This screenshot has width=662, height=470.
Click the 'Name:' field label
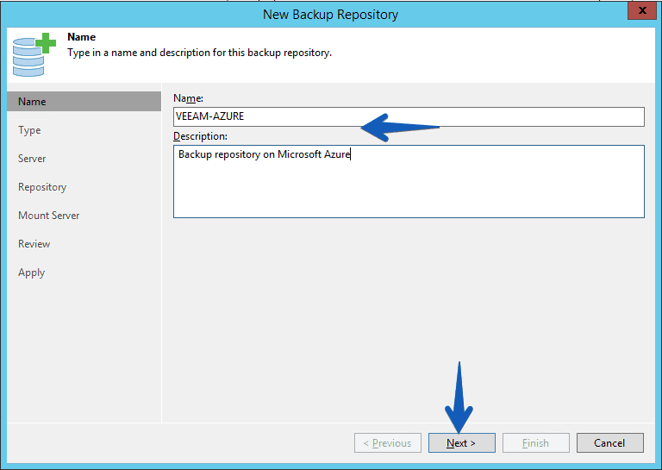click(188, 98)
